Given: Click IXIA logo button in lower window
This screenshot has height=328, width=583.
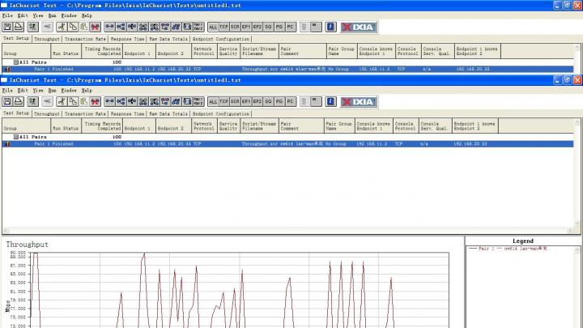Looking at the screenshot, I should pos(359,101).
